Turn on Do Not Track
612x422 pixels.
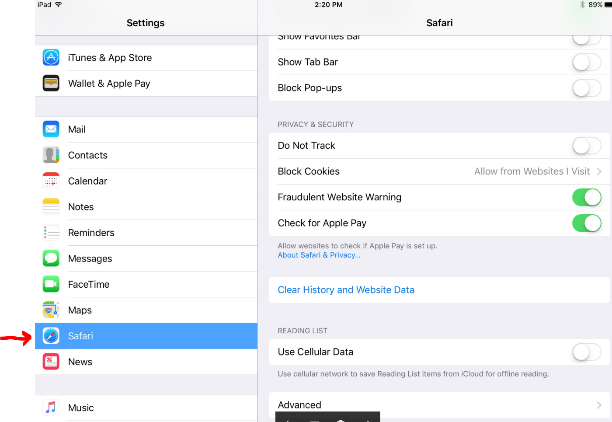pos(587,146)
